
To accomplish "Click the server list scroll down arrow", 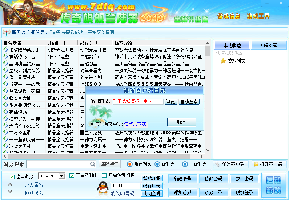I will pos(208,150).
